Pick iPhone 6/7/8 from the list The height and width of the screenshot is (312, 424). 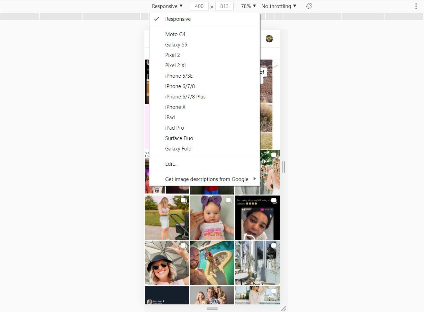click(205, 86)
